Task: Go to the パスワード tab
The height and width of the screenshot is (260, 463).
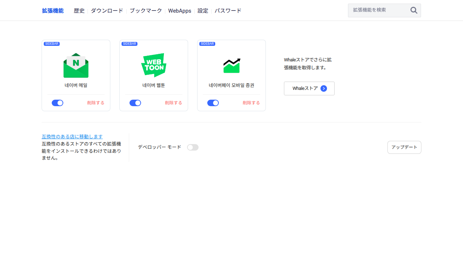Action: tap(228, 11)
